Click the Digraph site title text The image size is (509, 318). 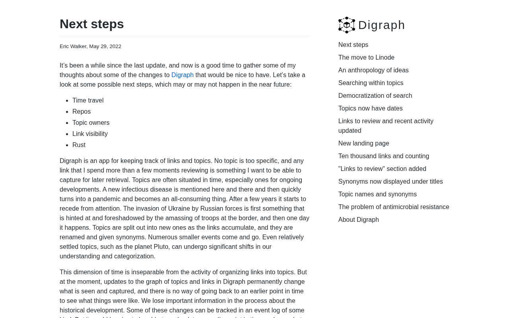(x=381, y=25)
